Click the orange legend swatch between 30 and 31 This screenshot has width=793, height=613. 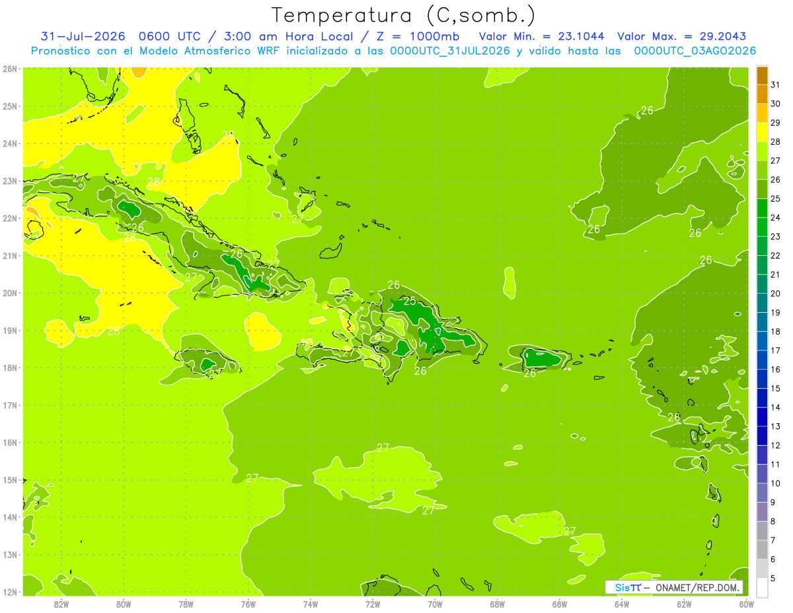pyautogui.click(x=762, y=94)
